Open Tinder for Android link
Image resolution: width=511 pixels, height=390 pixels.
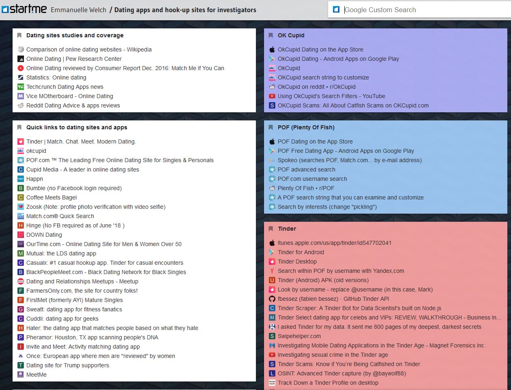(301, 252)
